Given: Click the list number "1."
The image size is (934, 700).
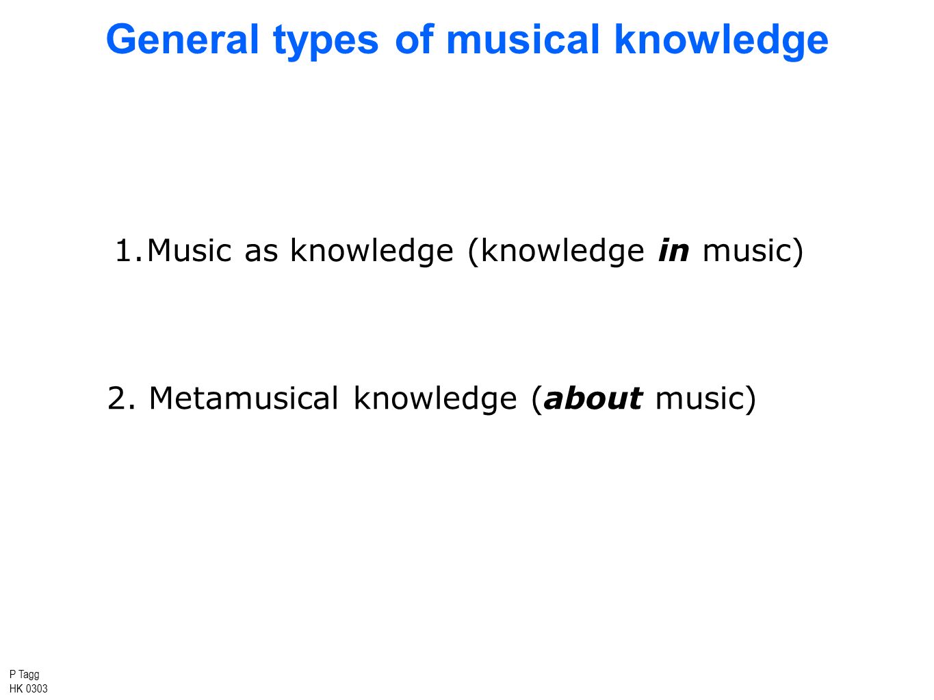Looking at the screenshot, I should [129, 250].
